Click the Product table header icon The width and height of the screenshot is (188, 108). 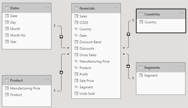tap(7, 80)
